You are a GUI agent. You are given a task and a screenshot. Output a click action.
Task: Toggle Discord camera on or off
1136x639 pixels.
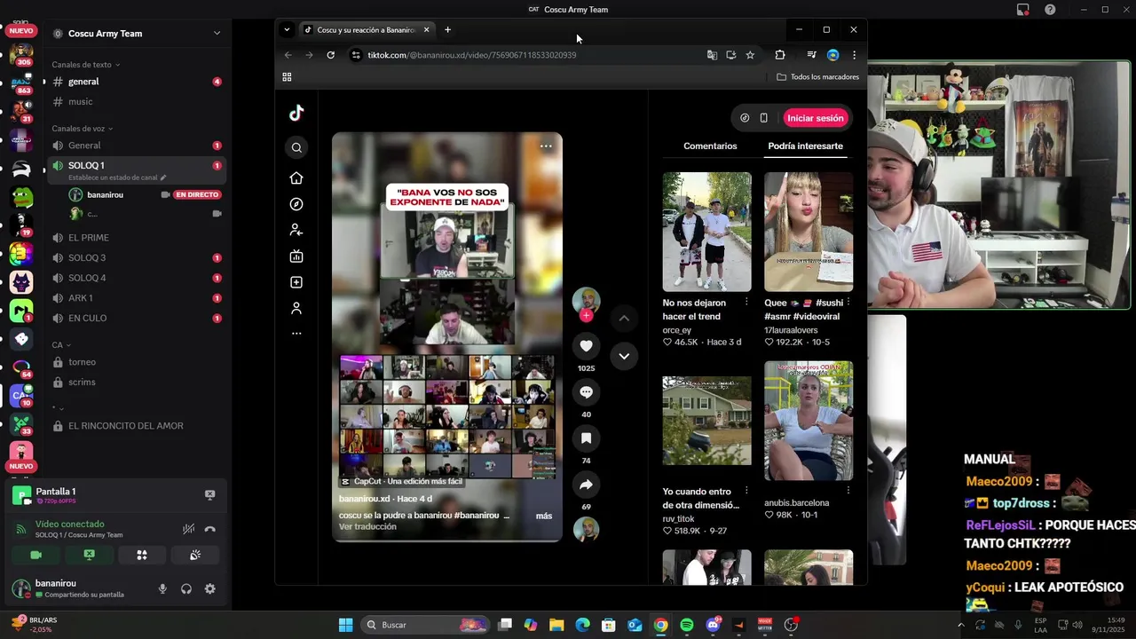point(35,555)
